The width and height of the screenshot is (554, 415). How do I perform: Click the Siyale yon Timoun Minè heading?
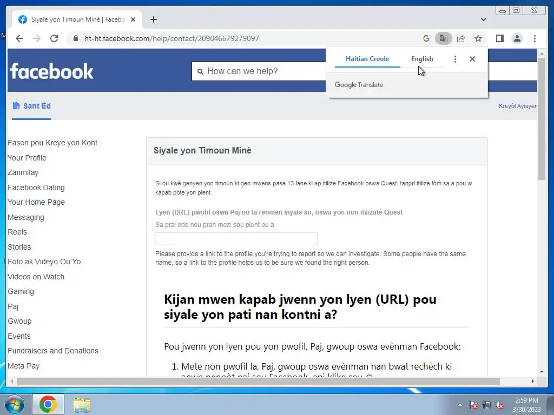click(202, 150)
